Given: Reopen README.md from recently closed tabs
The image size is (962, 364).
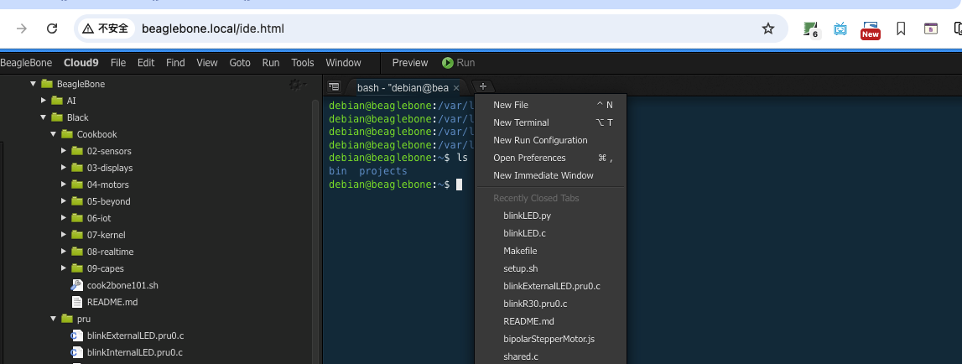Looking at the screenshot, I should pyautogui.click(x=550, y=321).
